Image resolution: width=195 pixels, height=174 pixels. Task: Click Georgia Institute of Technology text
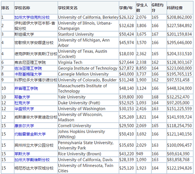click(88, 68)
